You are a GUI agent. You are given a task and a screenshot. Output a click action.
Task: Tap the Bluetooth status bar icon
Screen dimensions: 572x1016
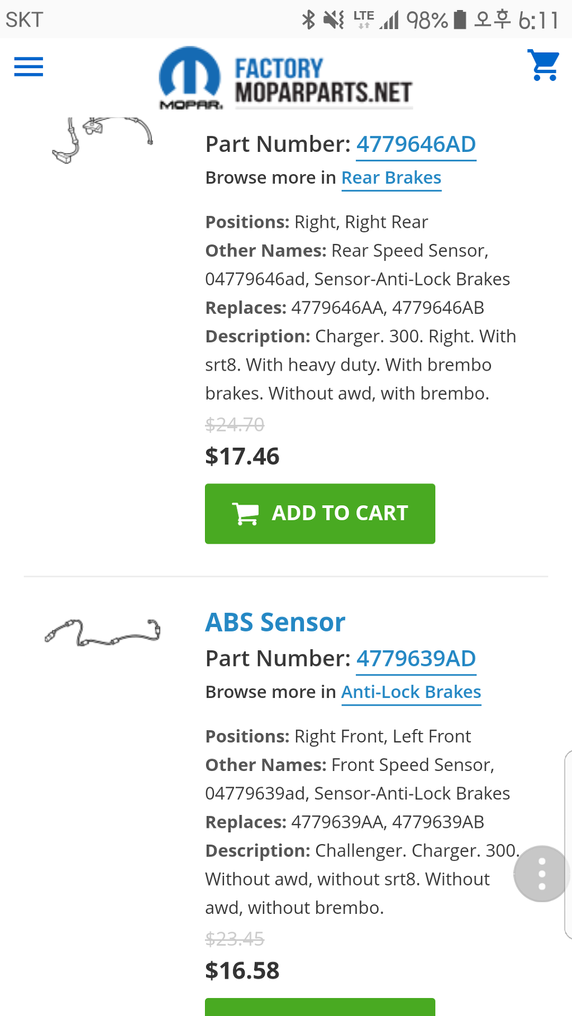(308, 20)
